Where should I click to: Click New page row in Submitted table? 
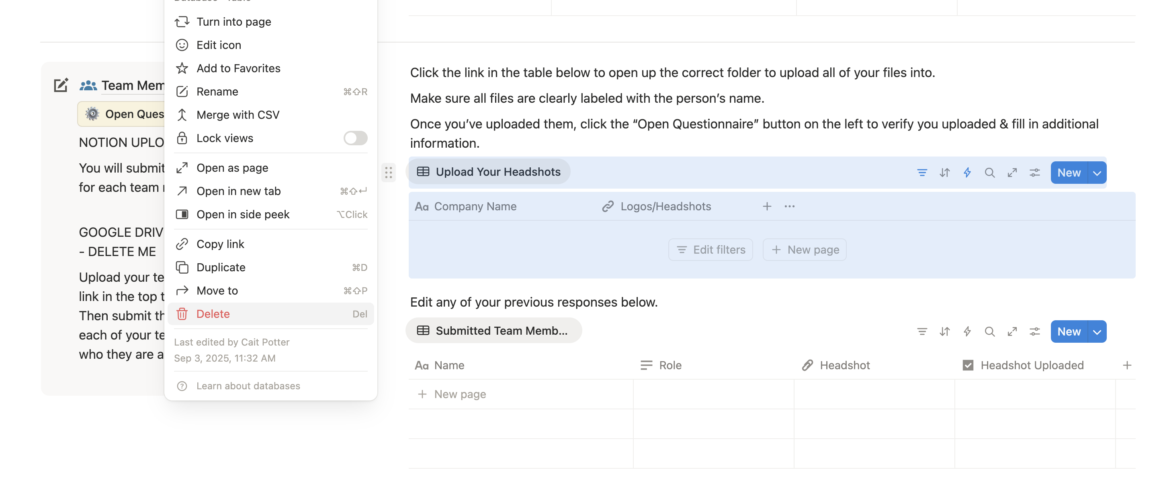(x=459, y=394)
